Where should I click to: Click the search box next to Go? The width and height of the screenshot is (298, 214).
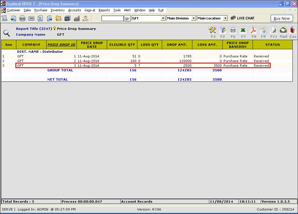(x=112, y=18)
